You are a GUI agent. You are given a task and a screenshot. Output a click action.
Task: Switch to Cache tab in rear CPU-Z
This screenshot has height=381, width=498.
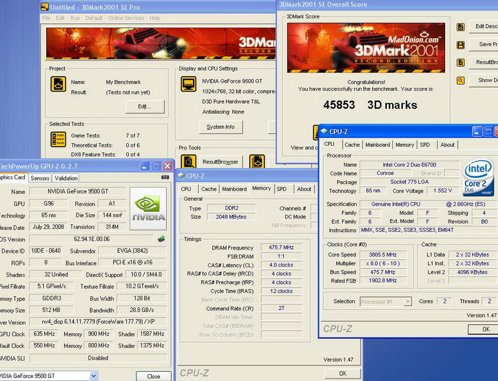click(x=209, y=189)
